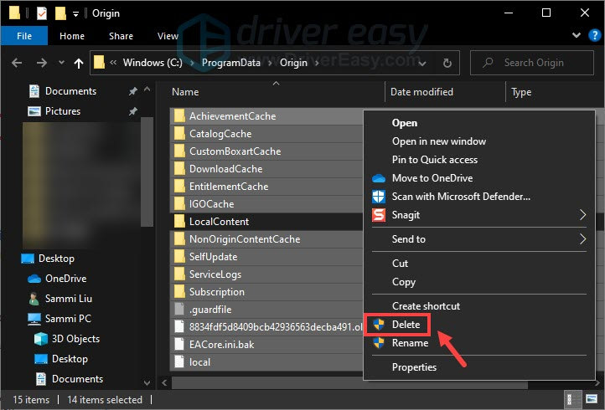Choose Move to OneDrive

point(478,178)
